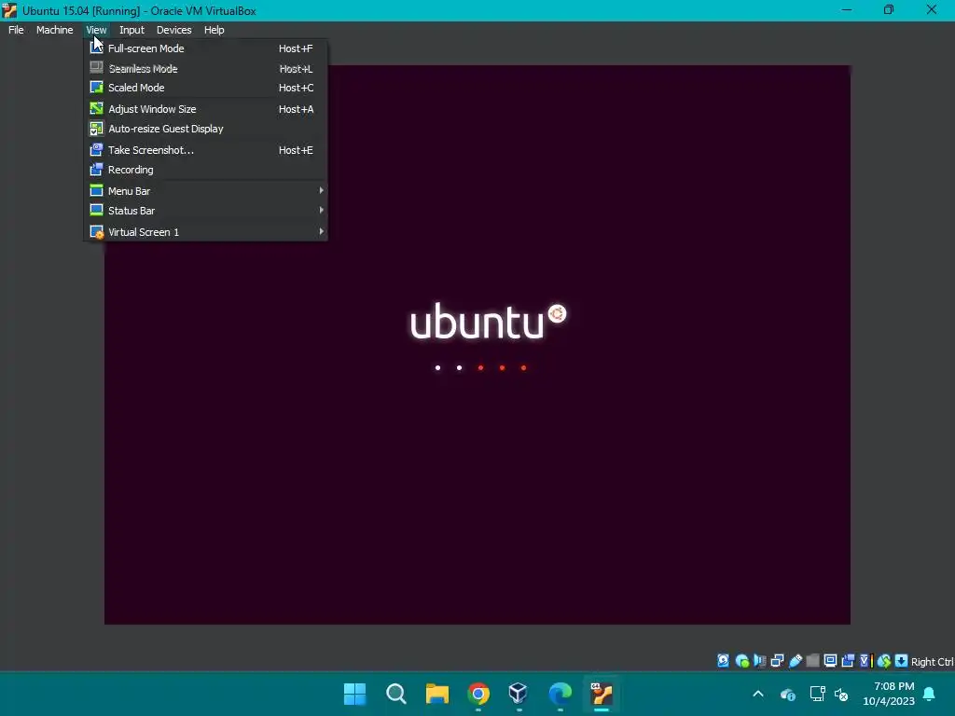Click the Host+E shortcut label
The height and width of the screenshot is (716, 955).
click(296, 150)
